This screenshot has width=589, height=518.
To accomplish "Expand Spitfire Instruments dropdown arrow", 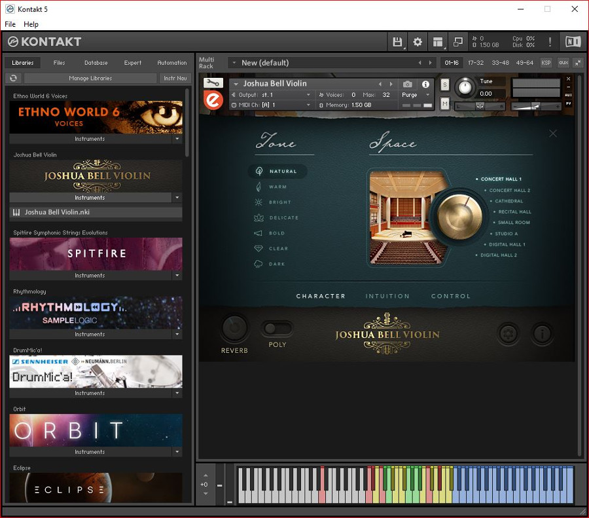I will pyautogui.click(x=177, y=275).
